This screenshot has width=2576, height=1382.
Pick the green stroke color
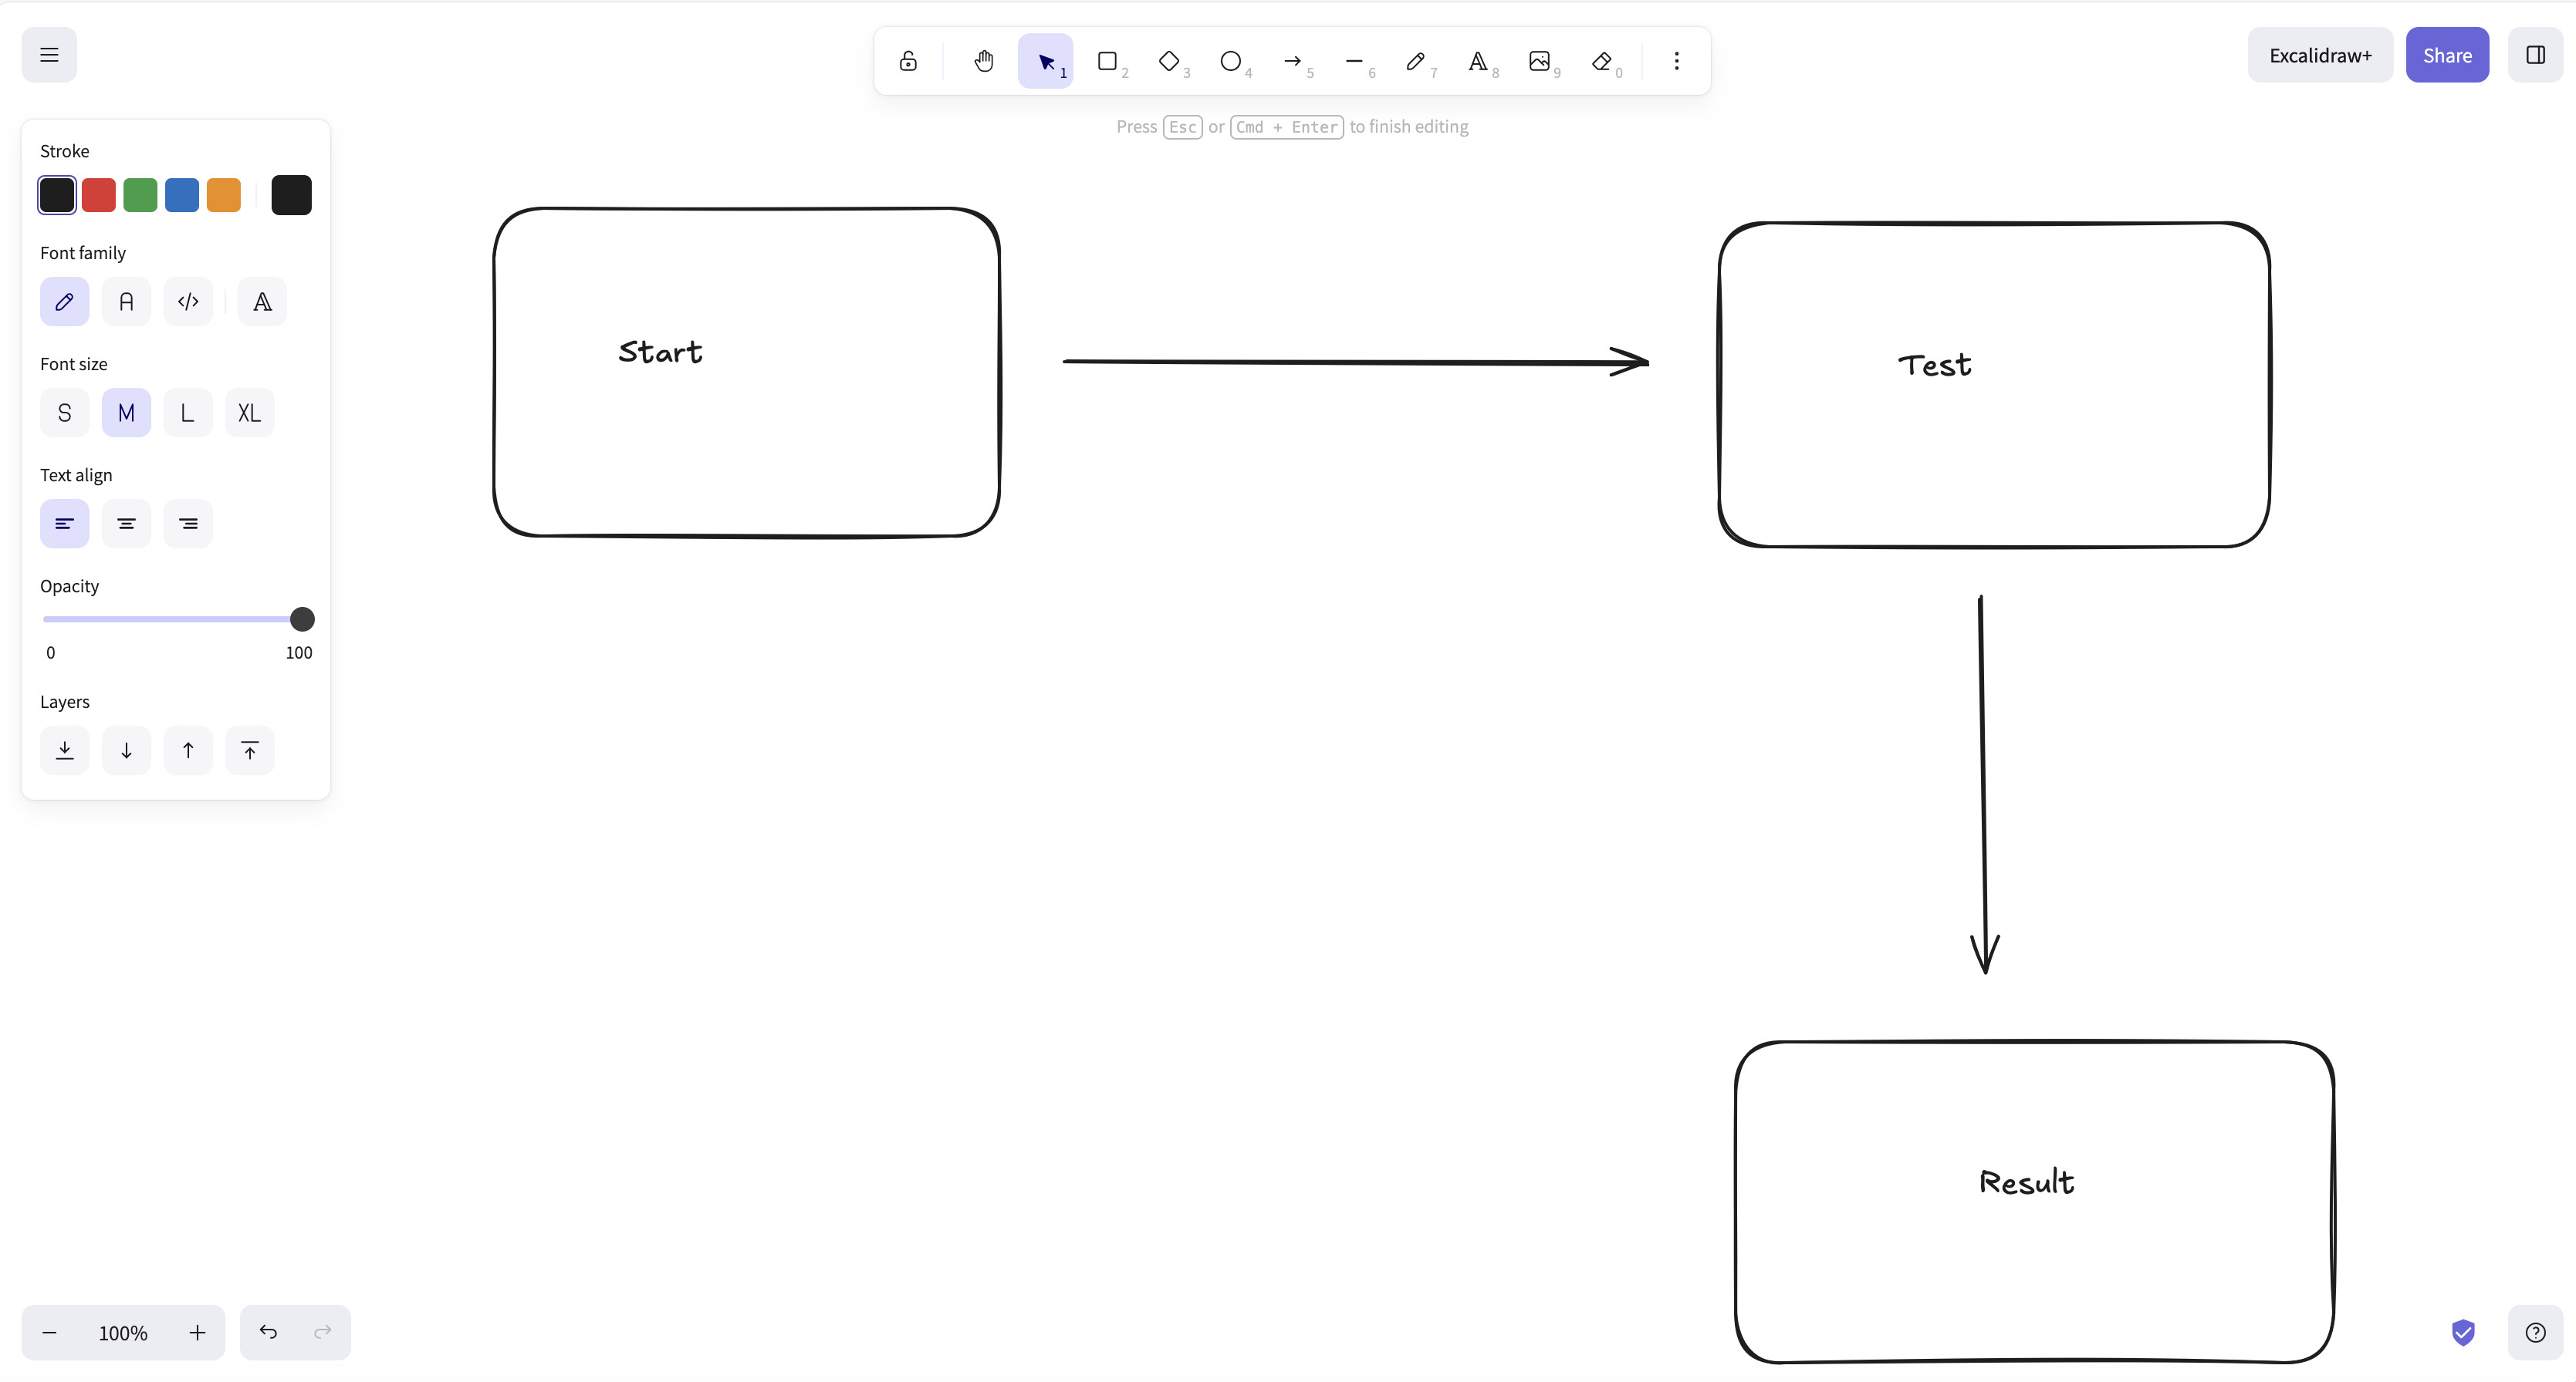pos(140,195)
